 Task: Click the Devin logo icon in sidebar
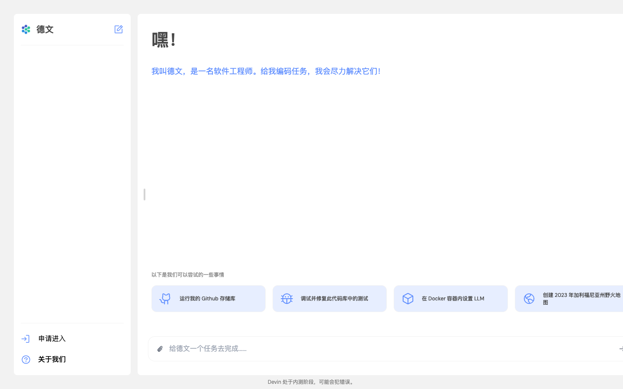pyautogui.click(x=26, y=29)
